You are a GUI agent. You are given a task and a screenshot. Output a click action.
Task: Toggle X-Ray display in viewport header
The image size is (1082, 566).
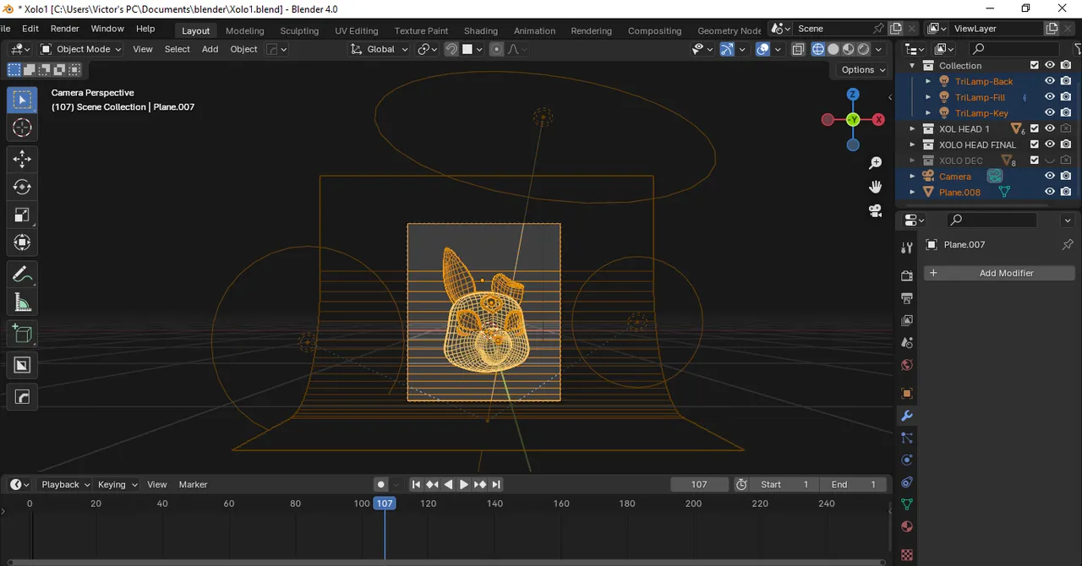click(798, 49)
